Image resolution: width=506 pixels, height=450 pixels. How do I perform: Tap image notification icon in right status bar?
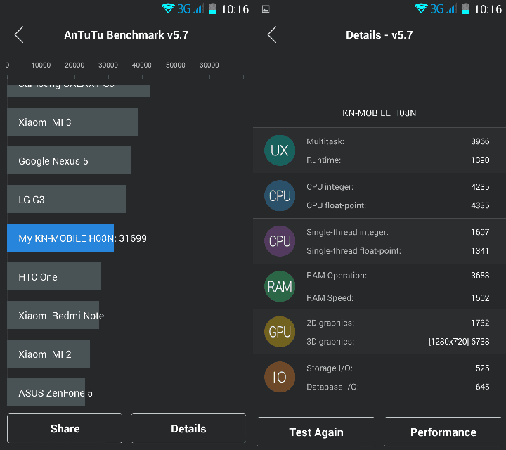pyautogui.click(x=266, y=9)
